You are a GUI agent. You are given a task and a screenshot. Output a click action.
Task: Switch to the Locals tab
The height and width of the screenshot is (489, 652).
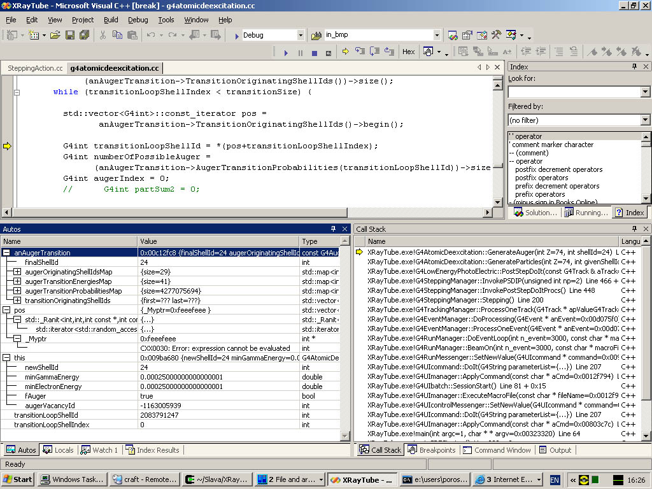[59, 450]
